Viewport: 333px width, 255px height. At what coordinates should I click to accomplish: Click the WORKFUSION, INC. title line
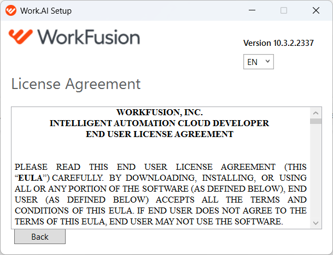click(160, 112)
